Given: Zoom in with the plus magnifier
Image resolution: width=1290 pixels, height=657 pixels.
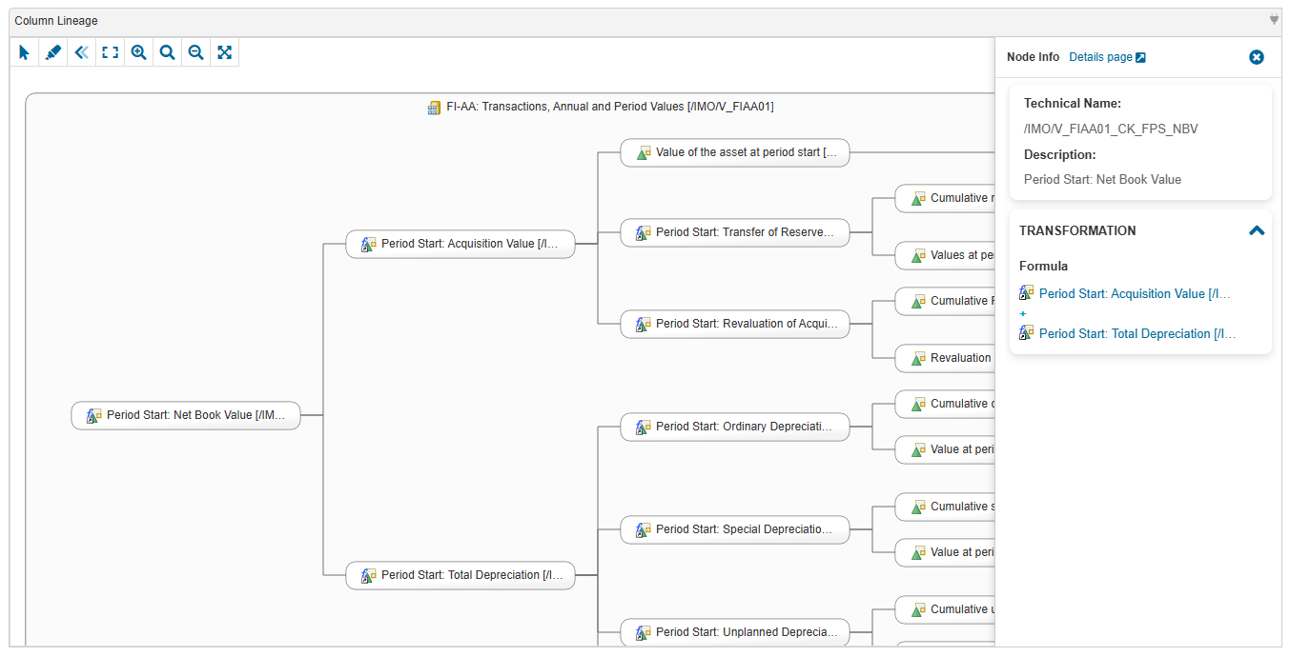Looking at the screenshot, I should click(139, 52).
